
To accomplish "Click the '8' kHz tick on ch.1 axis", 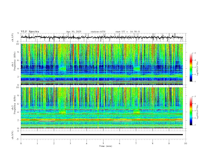I will 19,52.
